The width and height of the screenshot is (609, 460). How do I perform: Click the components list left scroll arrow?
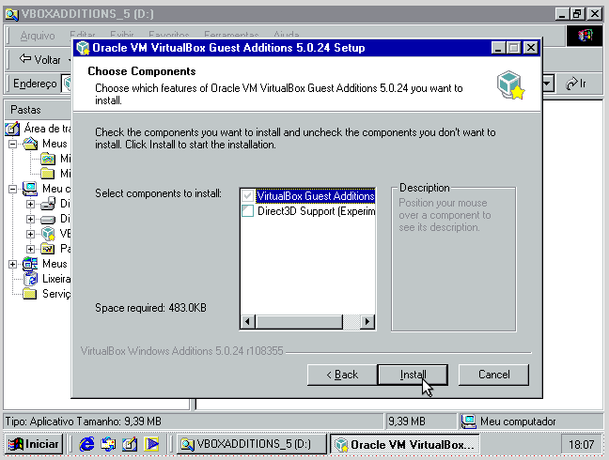(248, 322)
